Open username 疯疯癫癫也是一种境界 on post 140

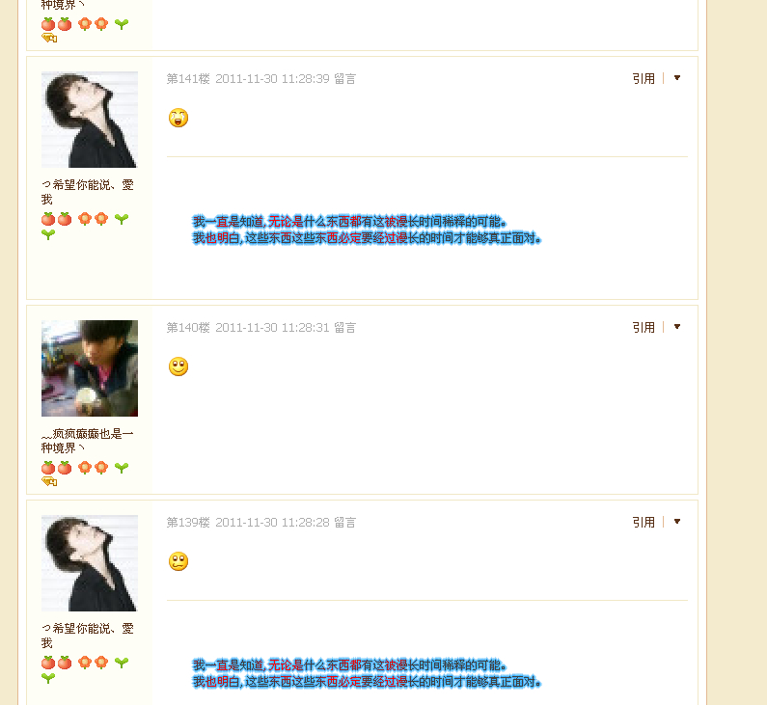[88, 441]
